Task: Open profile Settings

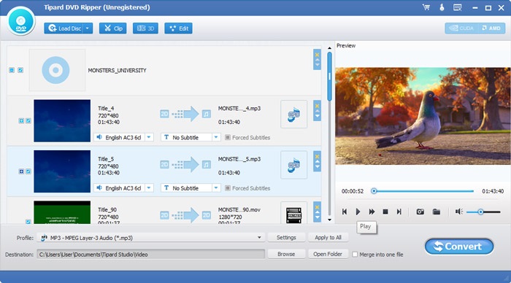Action: click(286, 237)
